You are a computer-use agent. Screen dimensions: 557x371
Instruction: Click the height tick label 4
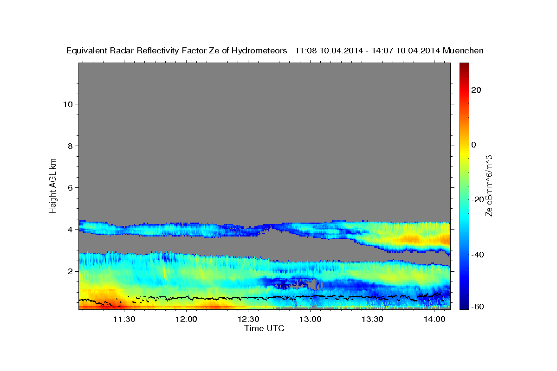pos(70,229)
